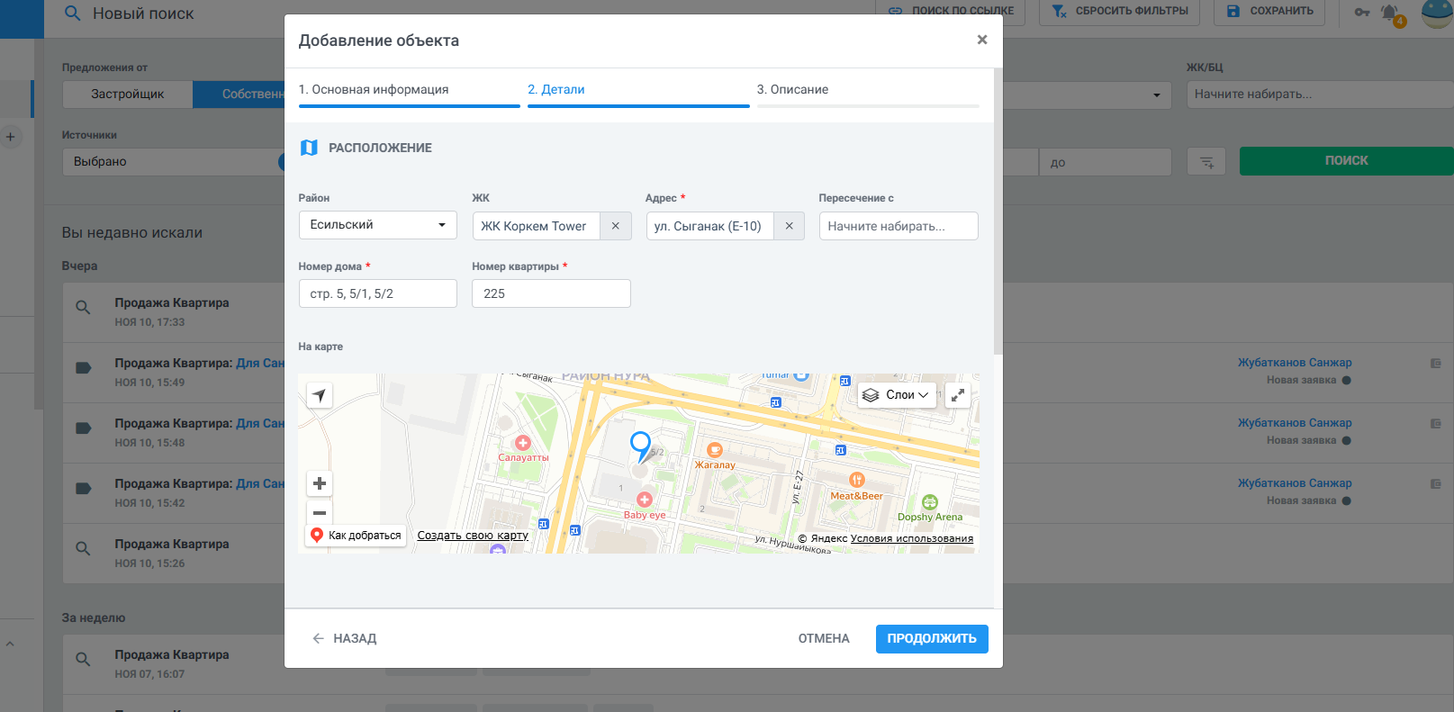Zoom in on the map

(x=320, y=483)
